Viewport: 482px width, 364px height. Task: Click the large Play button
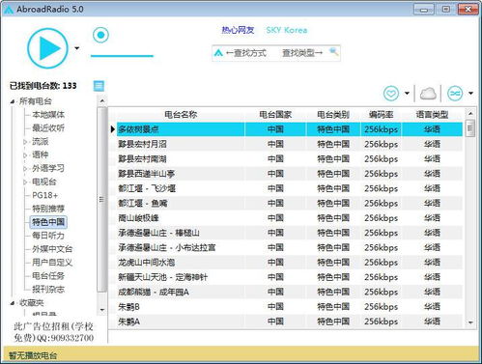tap(48, 48)
